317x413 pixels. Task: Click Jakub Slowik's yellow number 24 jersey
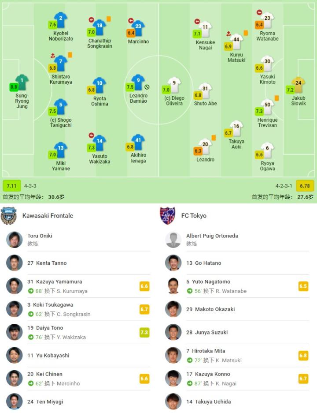(298, 84)
